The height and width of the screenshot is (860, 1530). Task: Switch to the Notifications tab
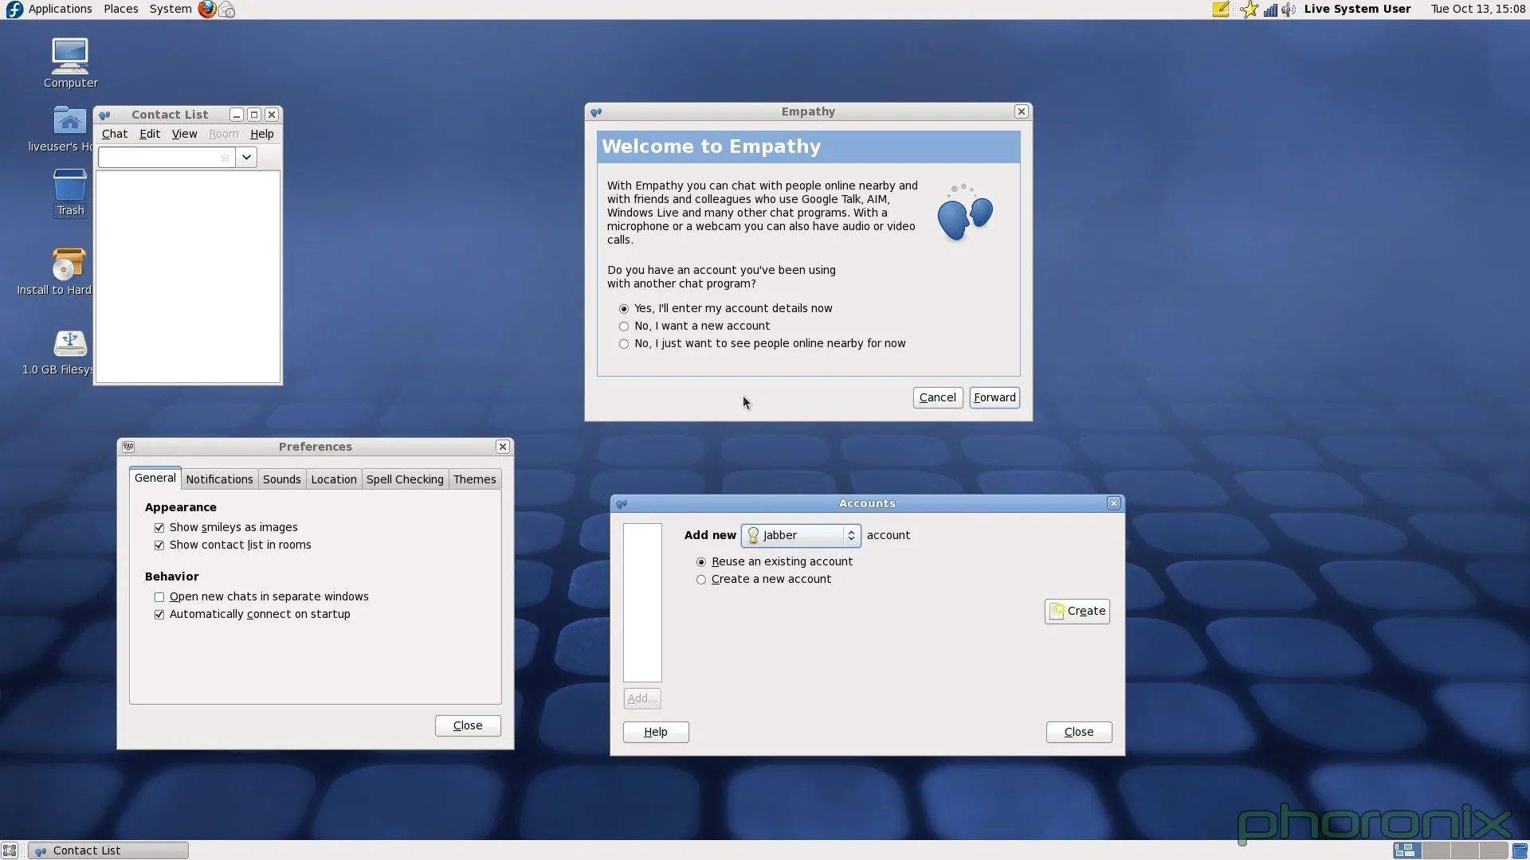(219, 479)
